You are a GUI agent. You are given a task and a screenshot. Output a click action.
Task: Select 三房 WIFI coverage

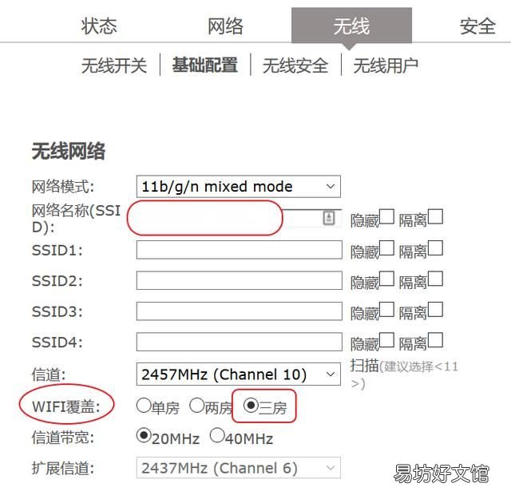pos(251,406)
